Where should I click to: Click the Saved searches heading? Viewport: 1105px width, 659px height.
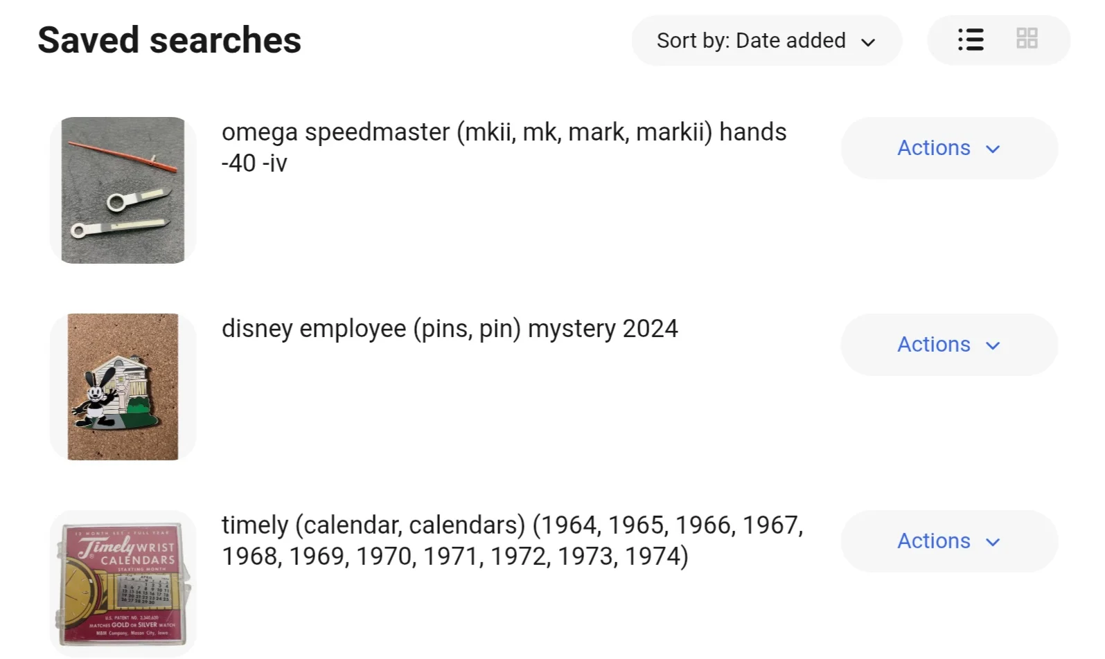coord(169,40)
